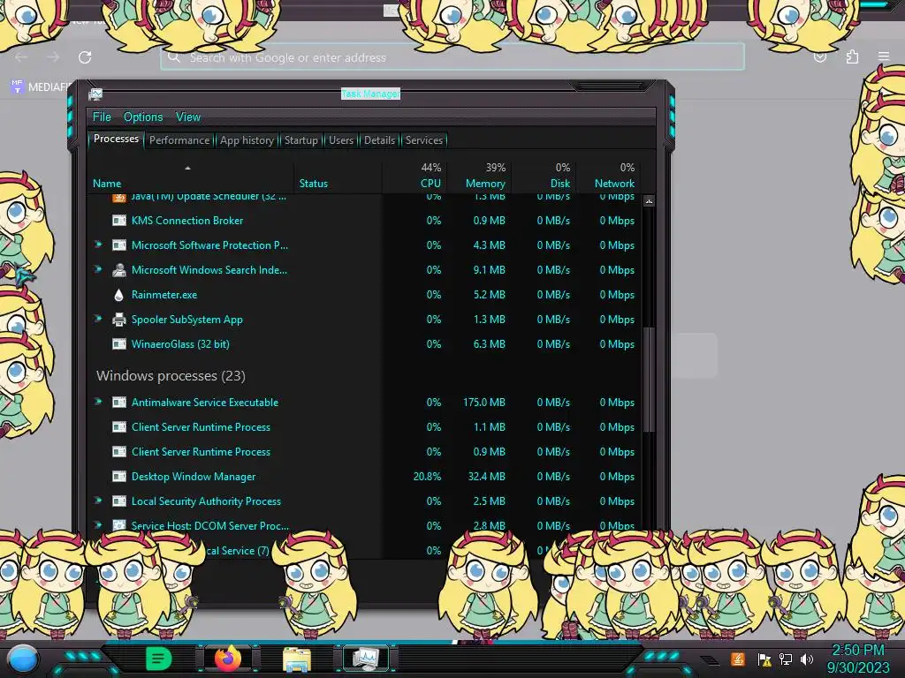Image resolution: width=905 pixels, height=678 pixels.
Task: Open the Start orb on the taskbar
Action: (x=22, y=659)
